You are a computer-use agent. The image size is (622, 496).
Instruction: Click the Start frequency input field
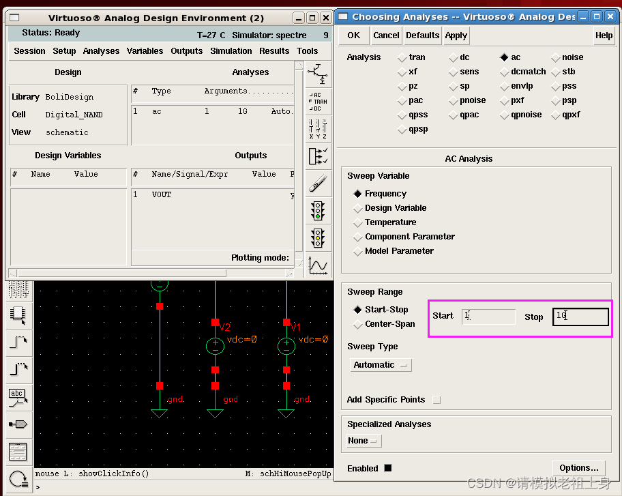pos(488,317)
